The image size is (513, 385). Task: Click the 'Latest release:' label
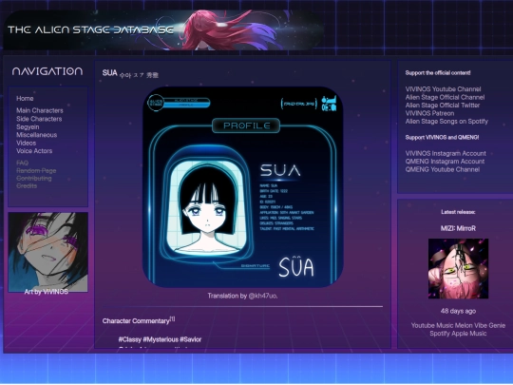(458, 212)
